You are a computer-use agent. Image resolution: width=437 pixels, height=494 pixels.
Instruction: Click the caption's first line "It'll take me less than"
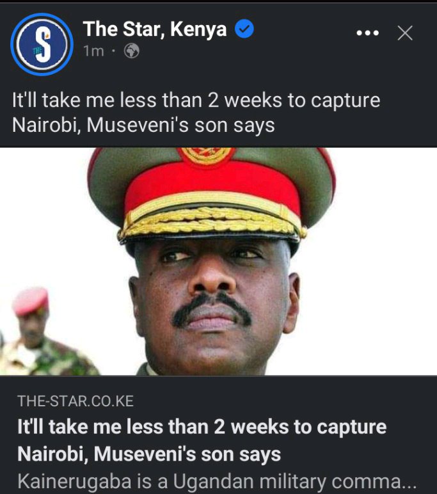[107, 100]
